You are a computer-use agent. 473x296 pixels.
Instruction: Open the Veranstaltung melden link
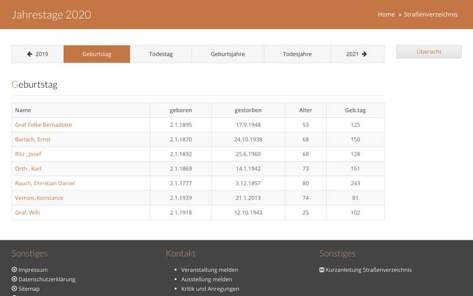click(209, 270)
